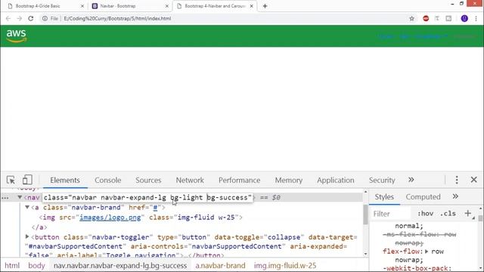Open the Elements panel tab
The height and width of the screenshot is (272, 484).
click(65, 180)
